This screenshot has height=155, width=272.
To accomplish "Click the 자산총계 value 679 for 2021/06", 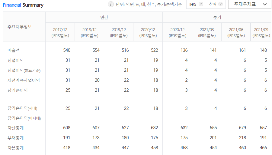I will (x=242, y=128).
